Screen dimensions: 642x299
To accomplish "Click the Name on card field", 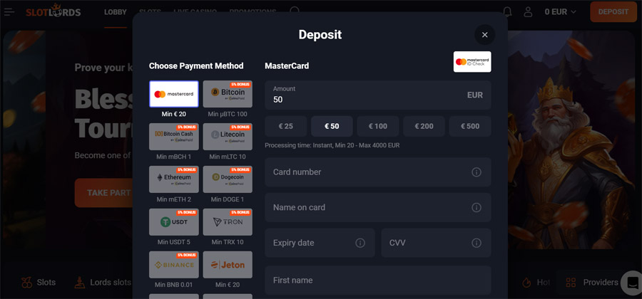I will [378, 207].
